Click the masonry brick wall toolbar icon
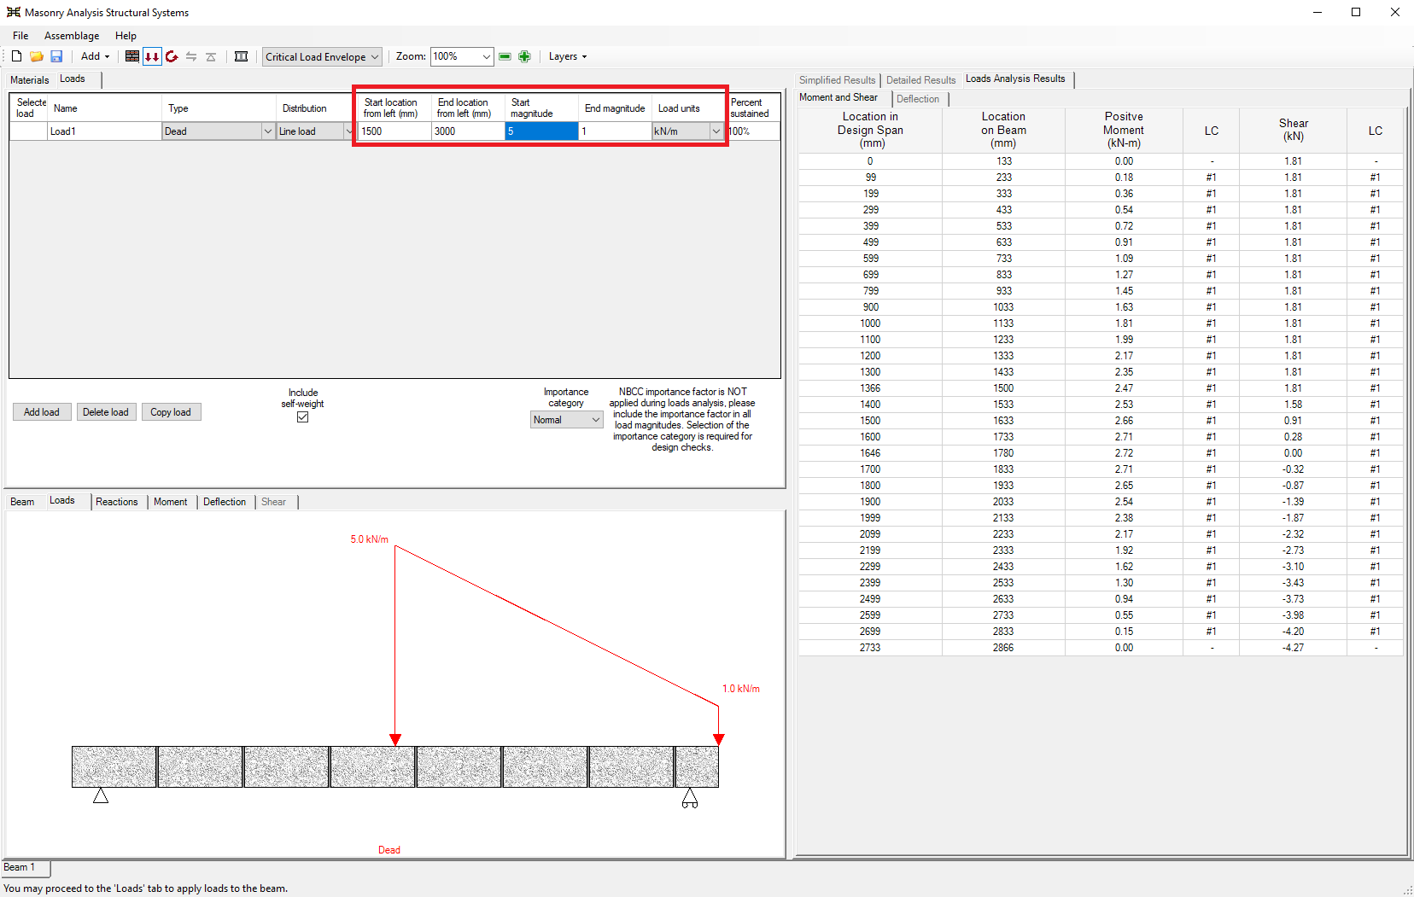 click(x=132, y=56)
